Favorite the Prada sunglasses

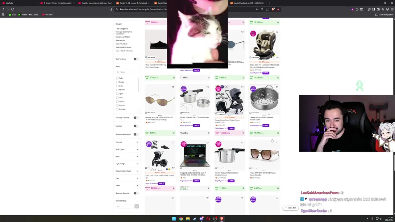pyautogui.click(x=277, y=143)
